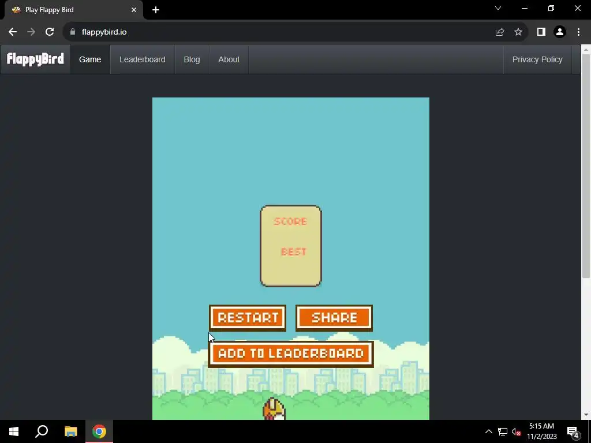The height and width of the screenshot is (443, 591).
Task: Click the network tray icon
Action: (x=503, y=431)
